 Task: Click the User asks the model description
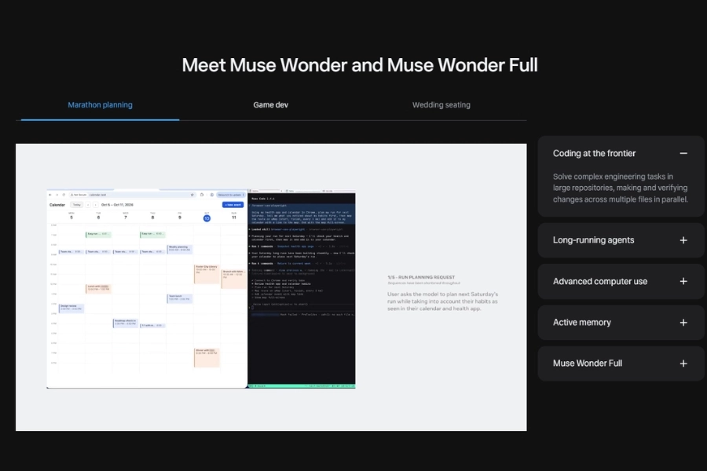442,301
